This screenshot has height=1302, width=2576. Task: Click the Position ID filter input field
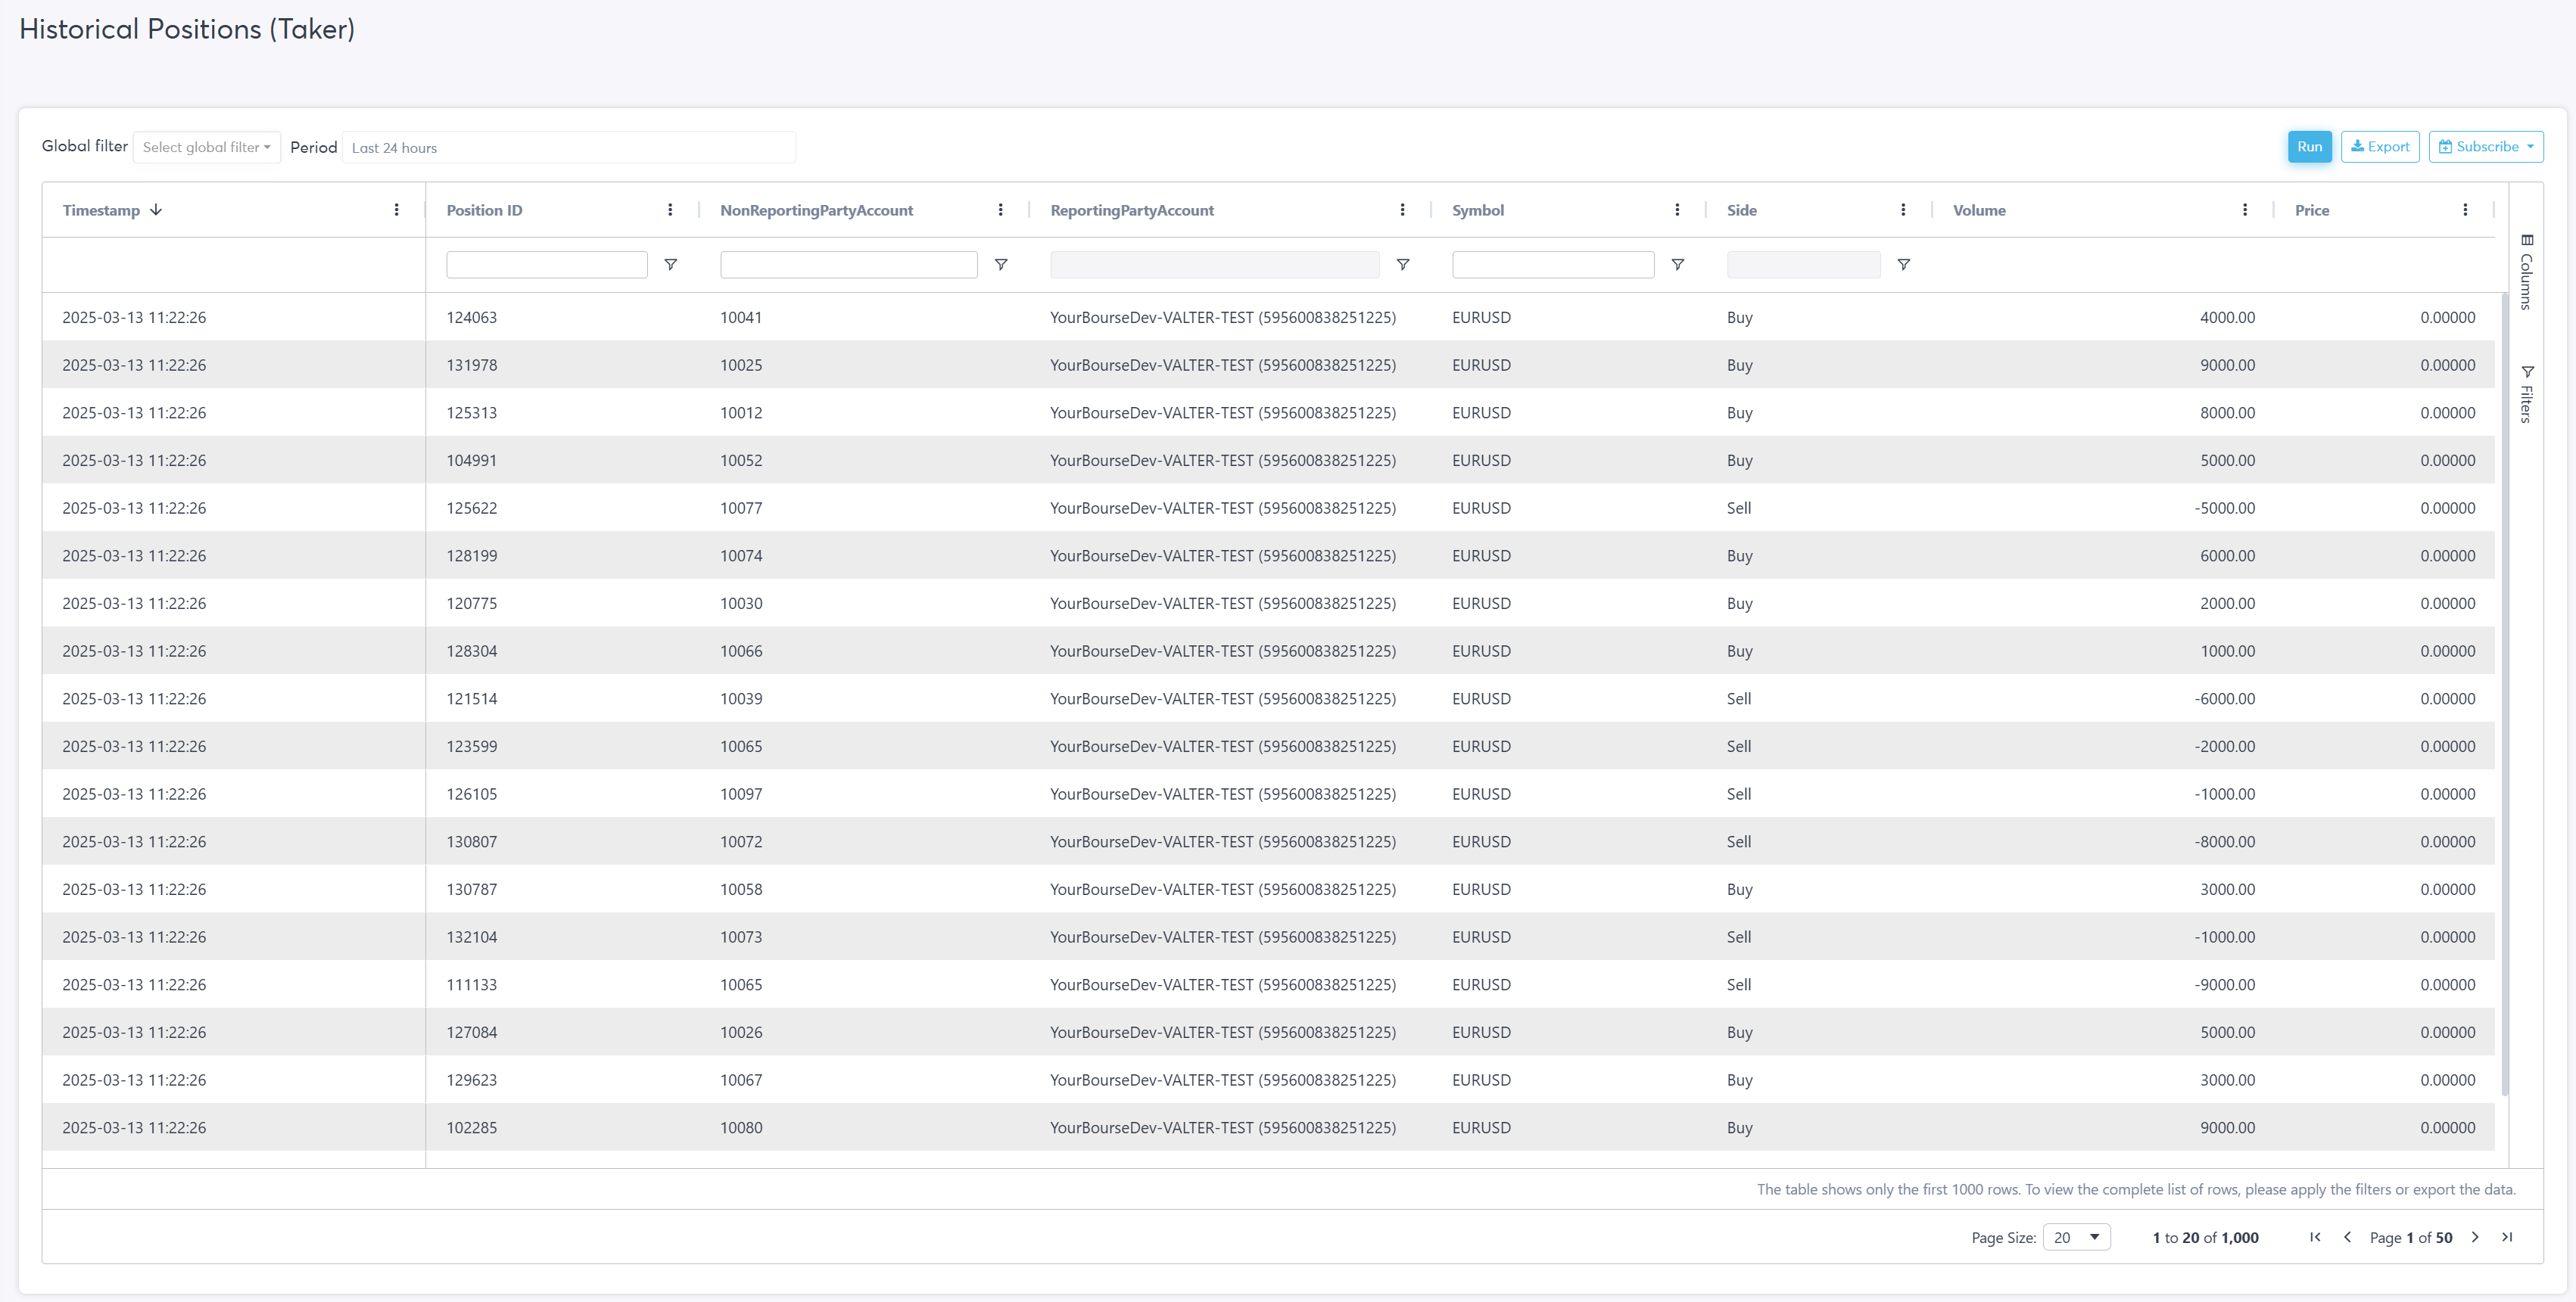(546, 265)
